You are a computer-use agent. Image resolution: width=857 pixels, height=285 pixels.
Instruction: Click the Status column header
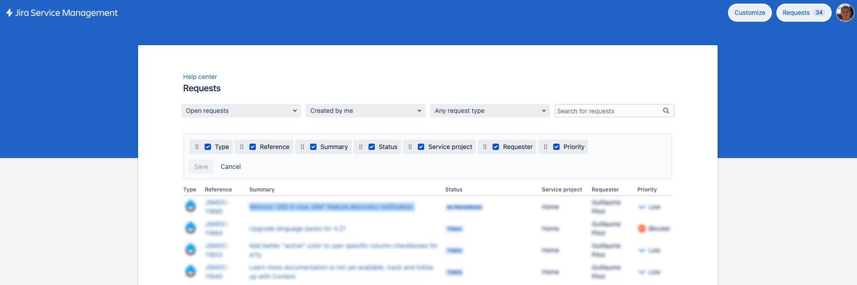click(454, 190)
